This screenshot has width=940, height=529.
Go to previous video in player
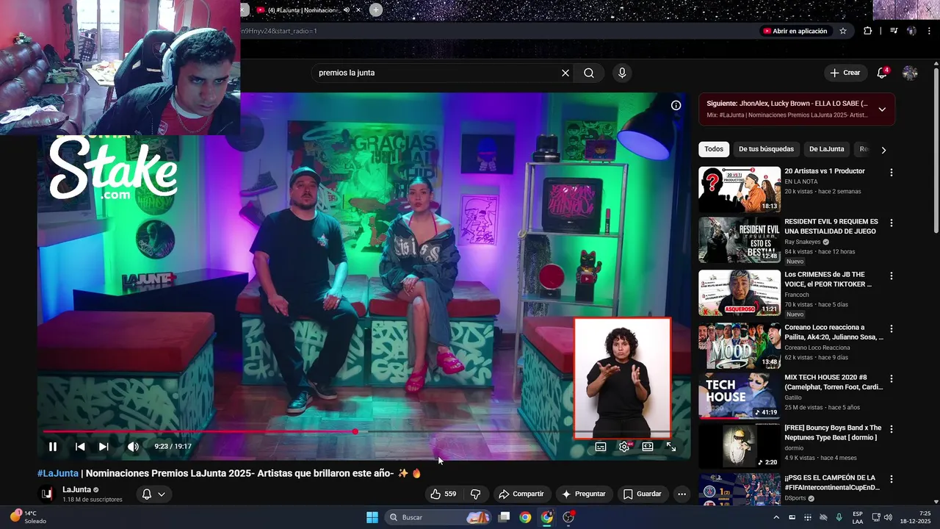click(80, 447)
